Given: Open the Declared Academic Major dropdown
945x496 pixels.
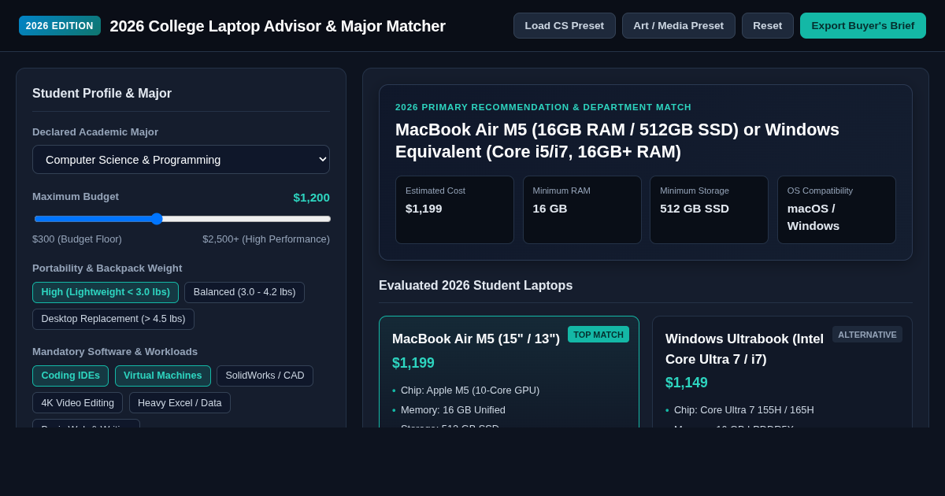Looking at the screenshot, I should click(181, 159).
